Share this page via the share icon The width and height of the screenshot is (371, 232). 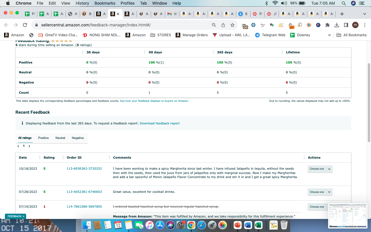point(223,25)
